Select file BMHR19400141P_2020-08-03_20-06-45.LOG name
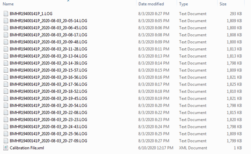The width and height of the screenshot is (251, 154). [x=49, y=28]
